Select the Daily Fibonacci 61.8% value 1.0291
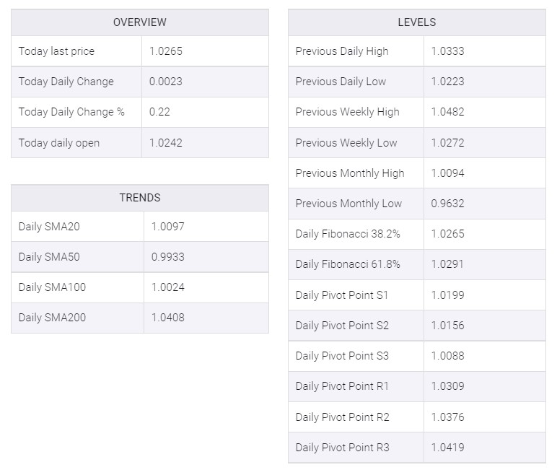The width and height of the screenshot is (557, 470). [x=448, y=264]
